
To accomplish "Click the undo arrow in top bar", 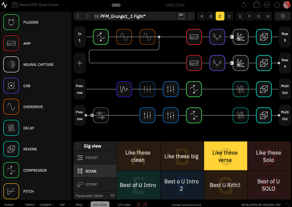I will [244, 5].
